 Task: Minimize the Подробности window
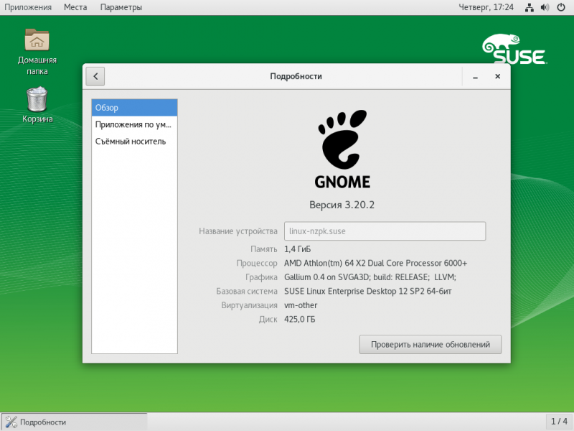click(x=475, y=77)
